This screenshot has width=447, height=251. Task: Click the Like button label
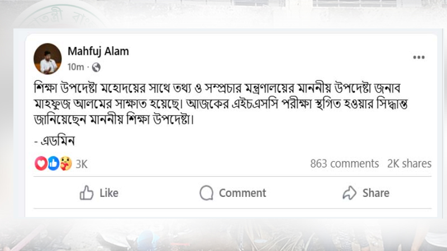click(x=108, y=193)
